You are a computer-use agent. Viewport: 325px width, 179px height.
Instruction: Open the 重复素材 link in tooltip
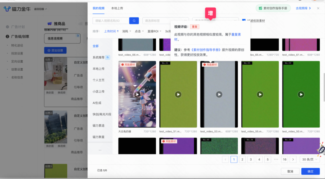[236, 35]
